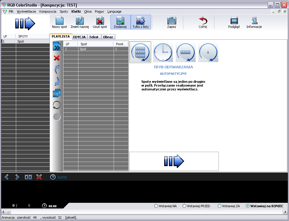Delete frame with the red X outline icon
This screenshot has width=289, height=221.
click(39, 177)
